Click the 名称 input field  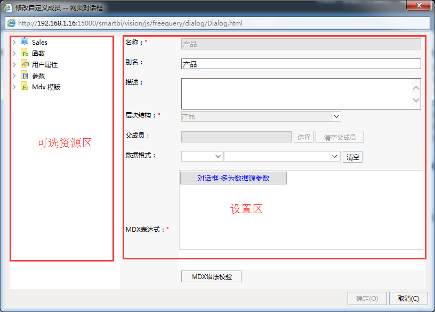pos(301,44)
